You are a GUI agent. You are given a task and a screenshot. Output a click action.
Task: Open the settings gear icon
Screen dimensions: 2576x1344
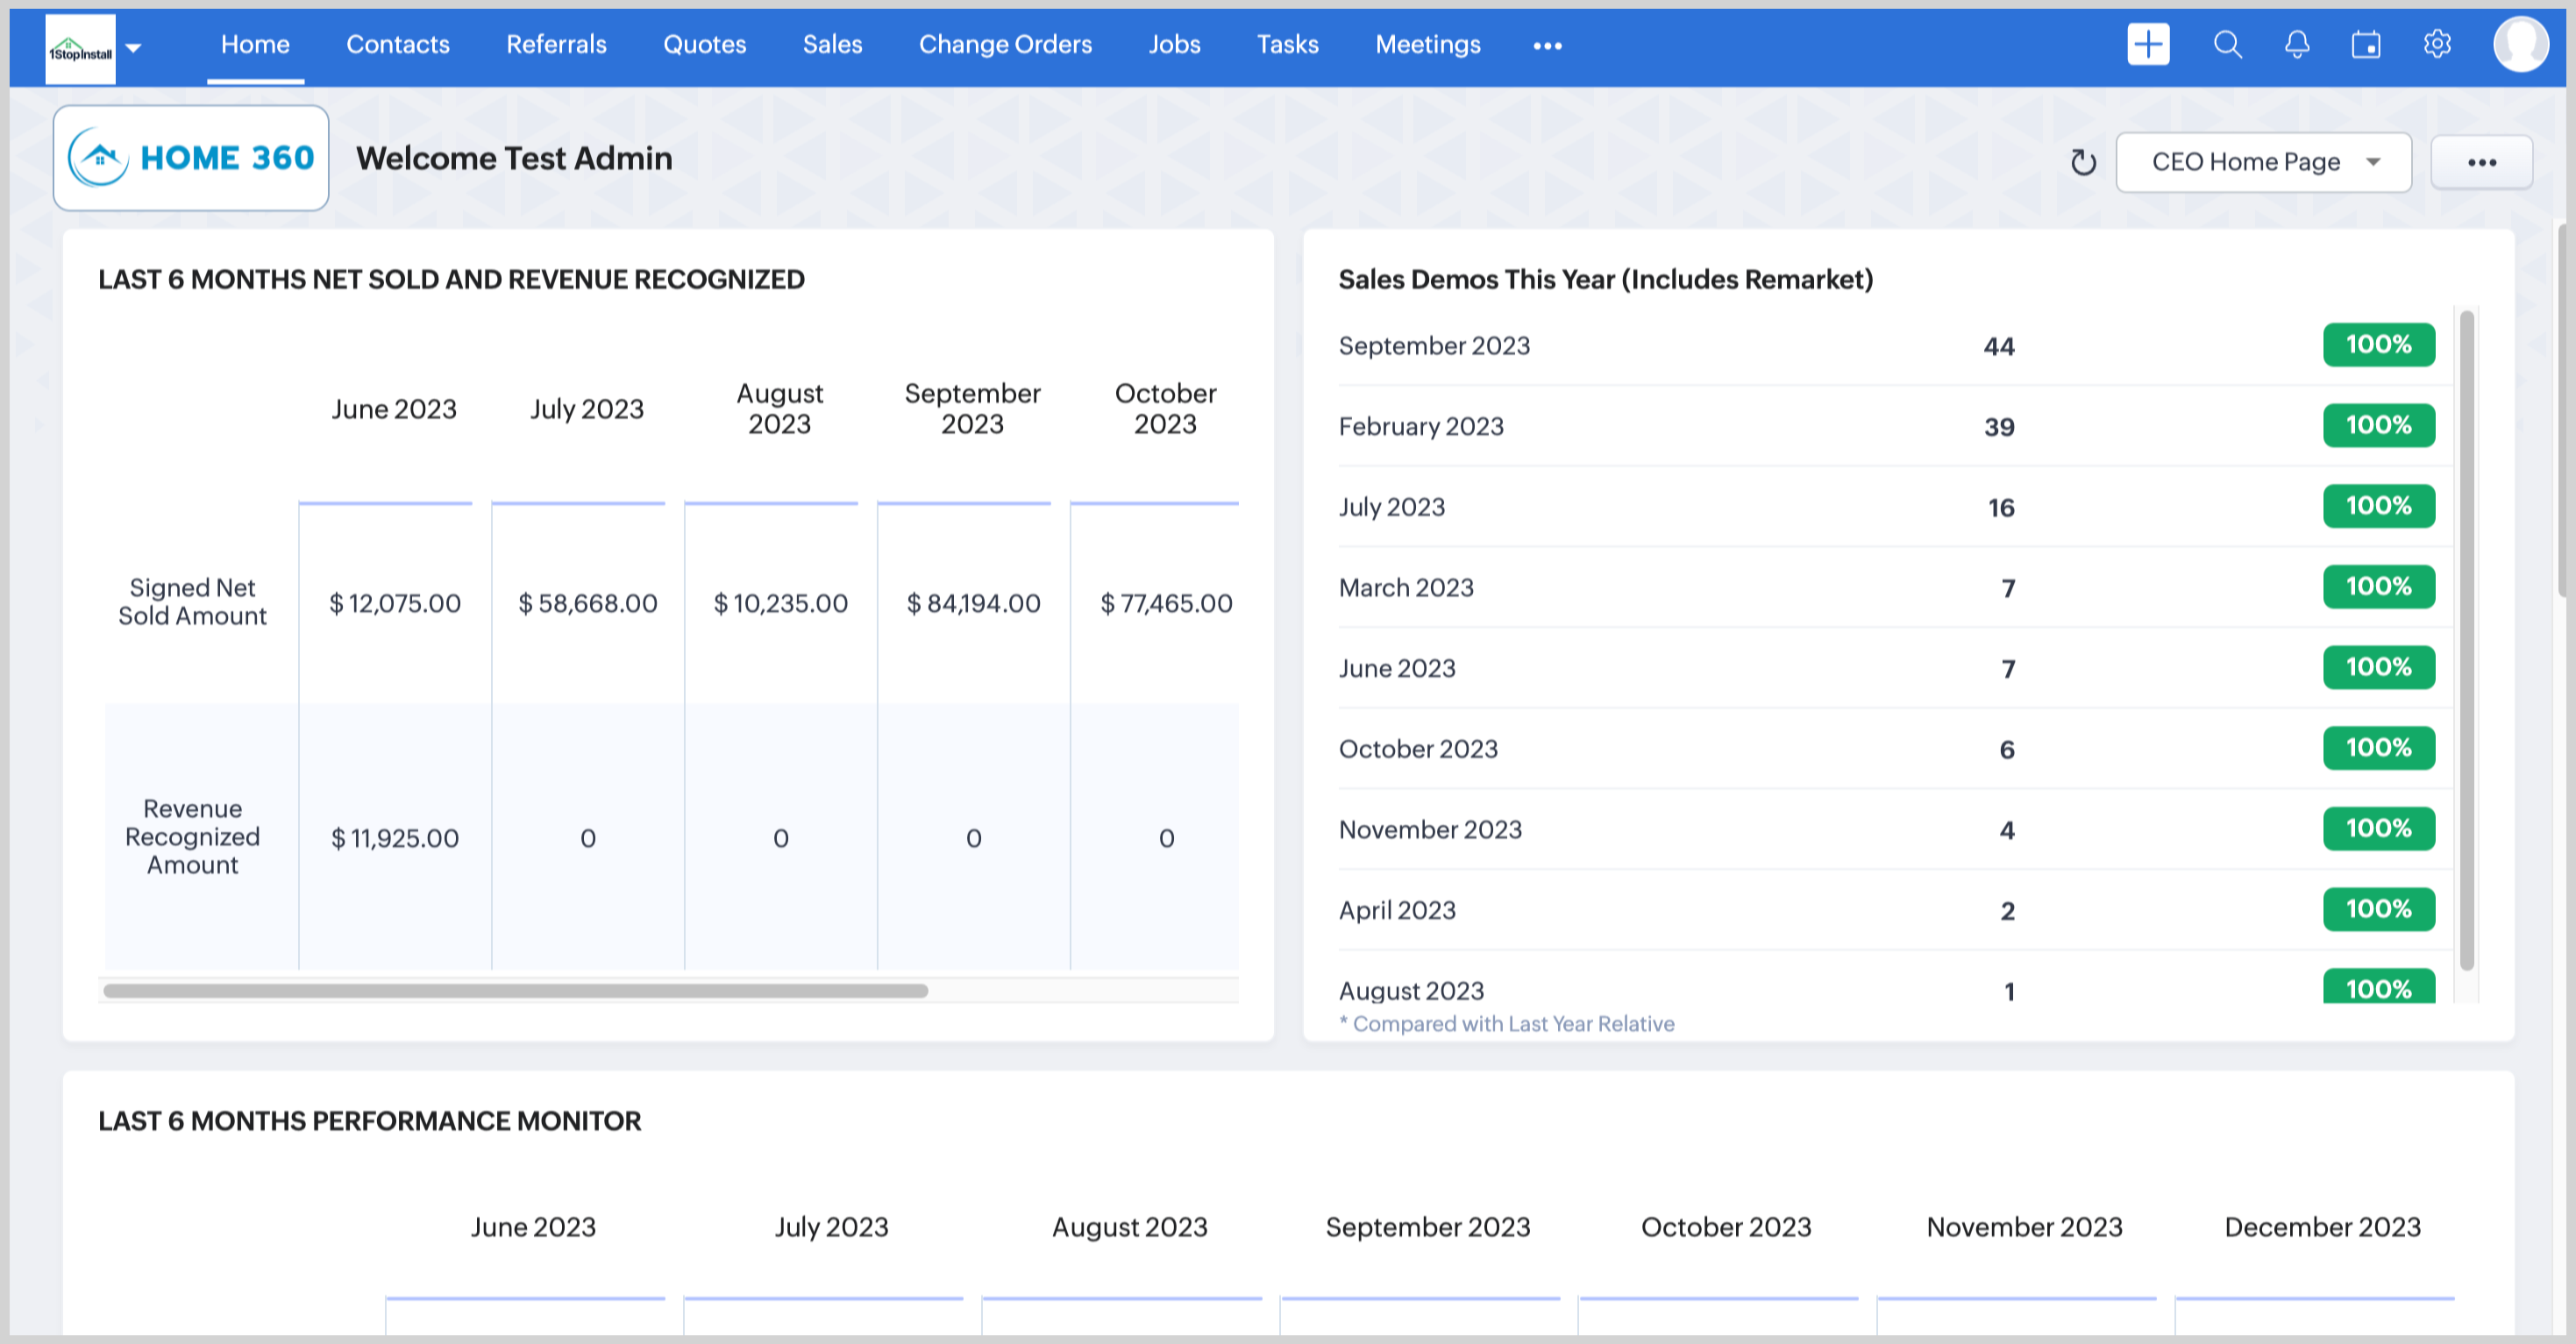[2437, 45]
